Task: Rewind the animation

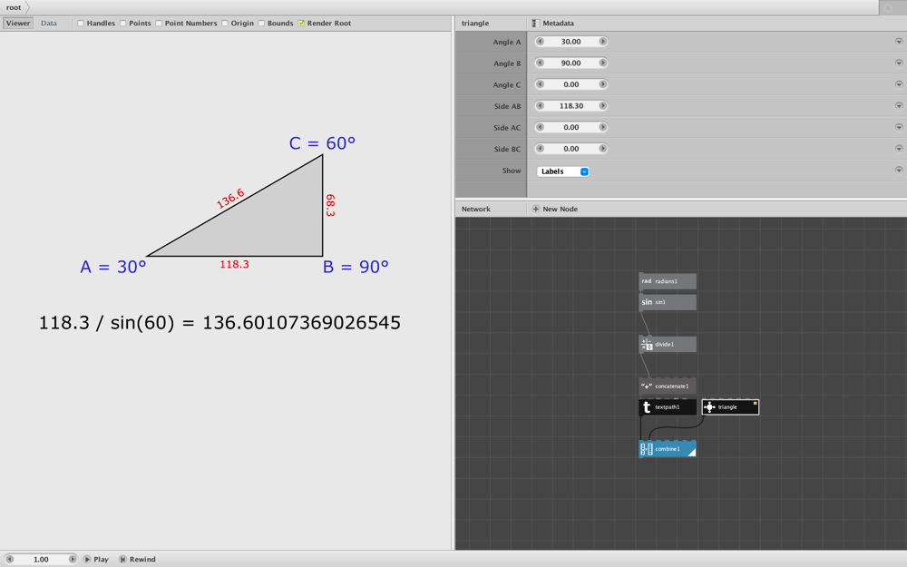Action: 138,559
